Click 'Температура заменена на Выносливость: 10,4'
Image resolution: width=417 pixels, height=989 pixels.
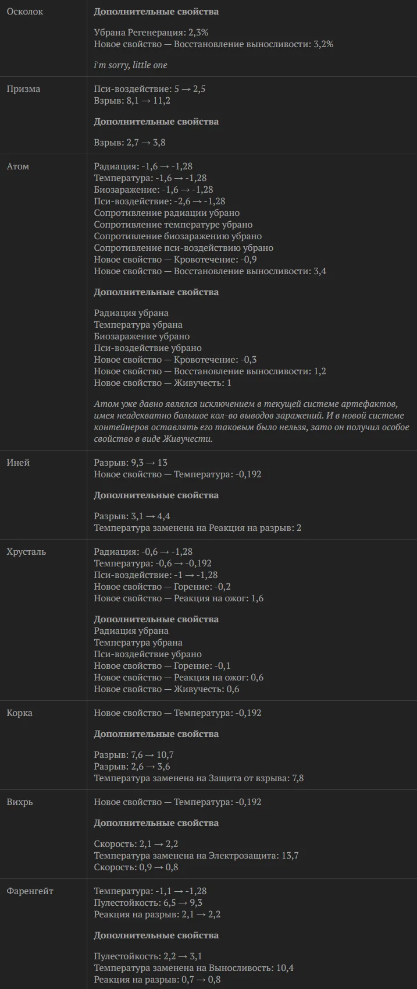coord(194,968)
